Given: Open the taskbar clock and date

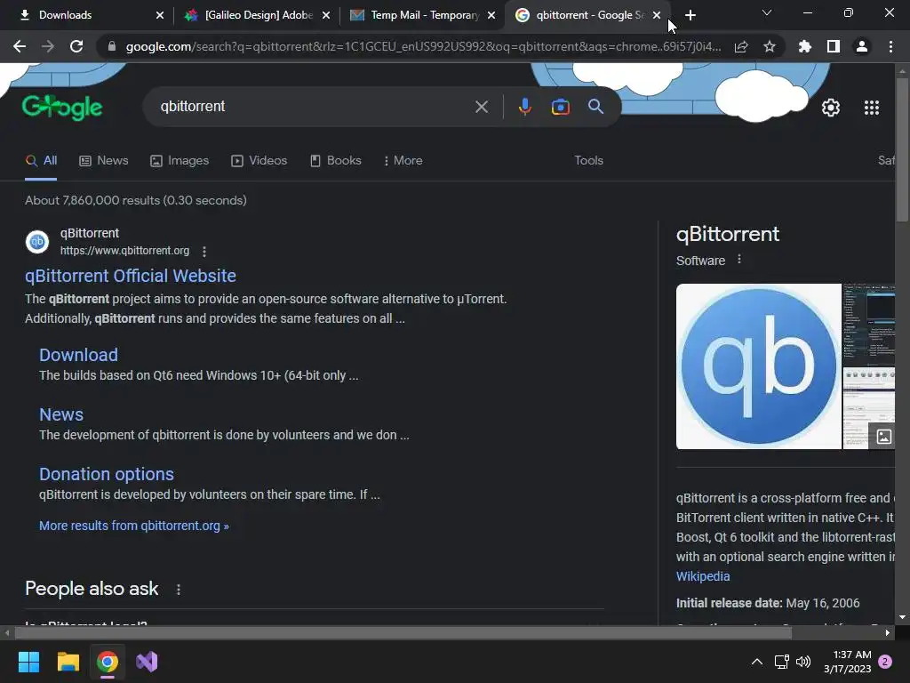Looking at the screenshot, I should [x=847, y=662].
